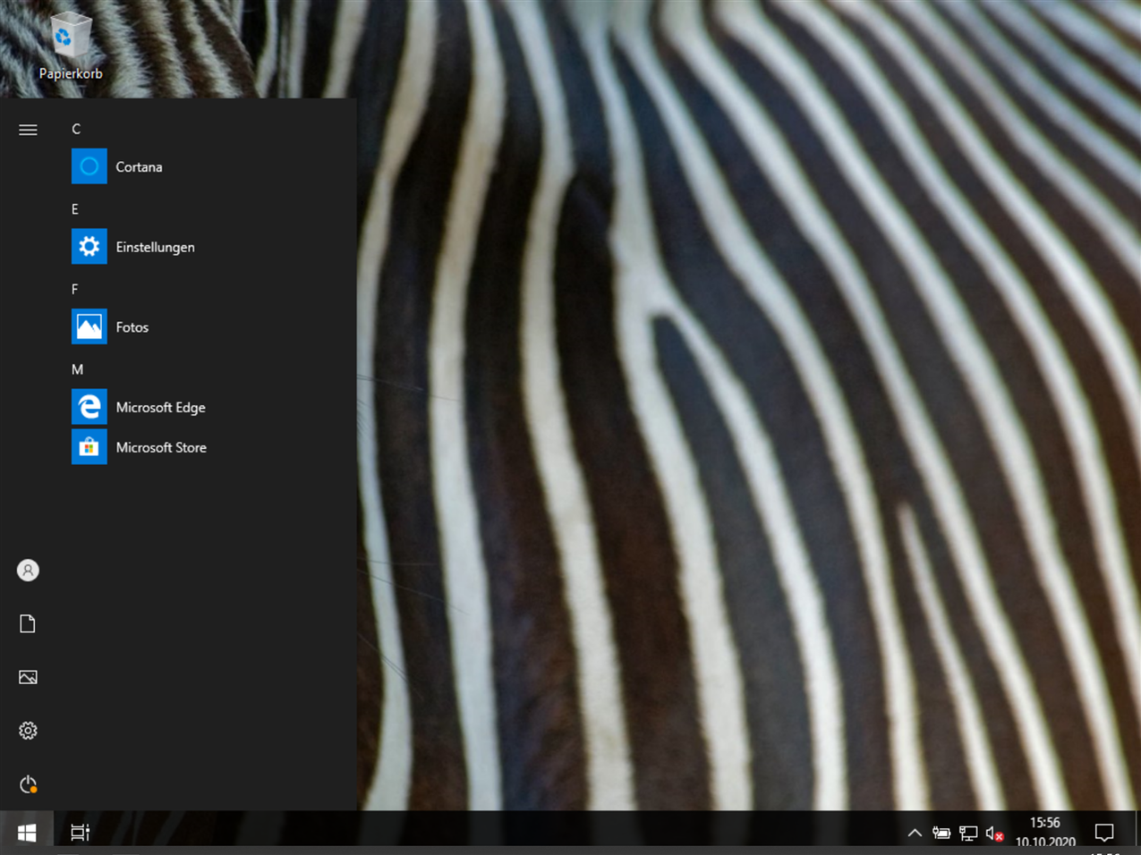Open the Power button options

[x=28, y=784]
